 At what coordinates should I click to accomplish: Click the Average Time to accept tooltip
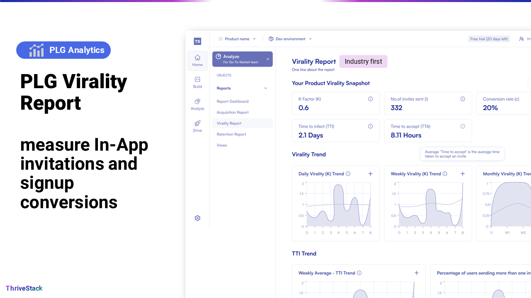click(x=462, y=154)
